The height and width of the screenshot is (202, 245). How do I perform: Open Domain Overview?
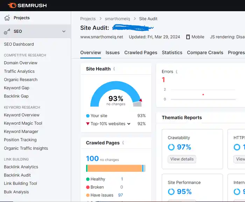[x=21, y=63]
